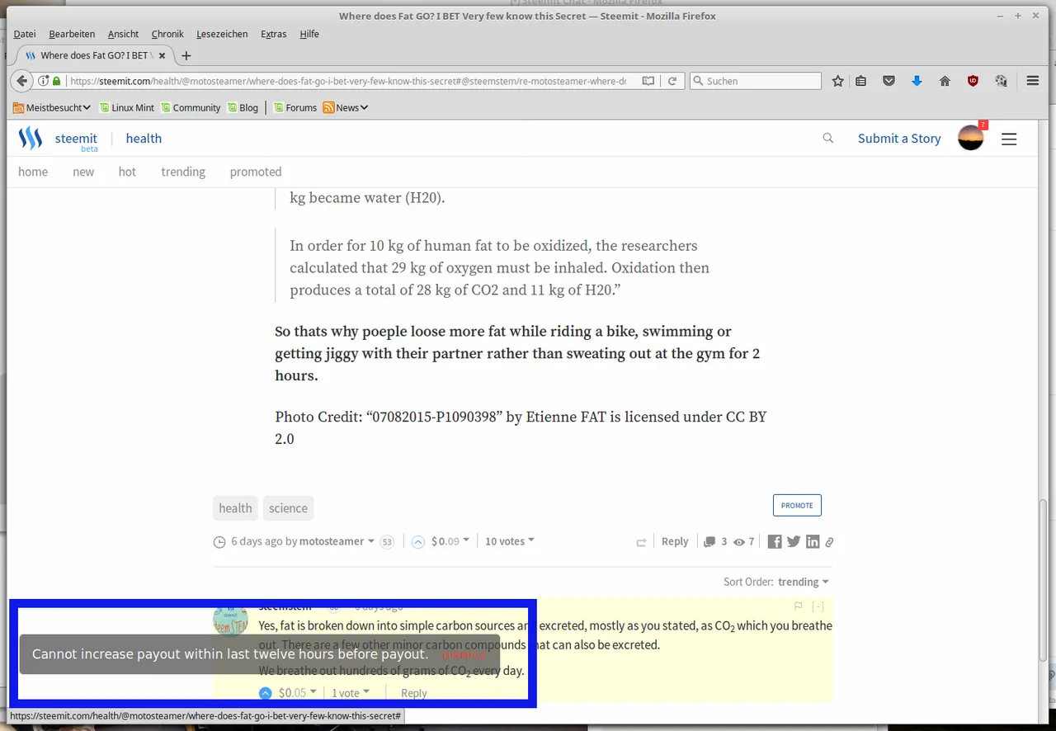Open the Extras menu

[x=273, y=34]
